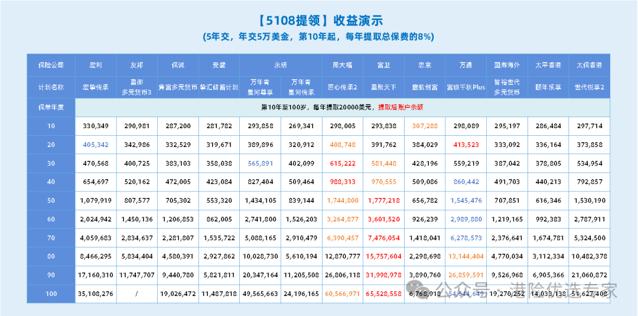Click the title 【5108提领】收益演示

[x=320, y=20]
